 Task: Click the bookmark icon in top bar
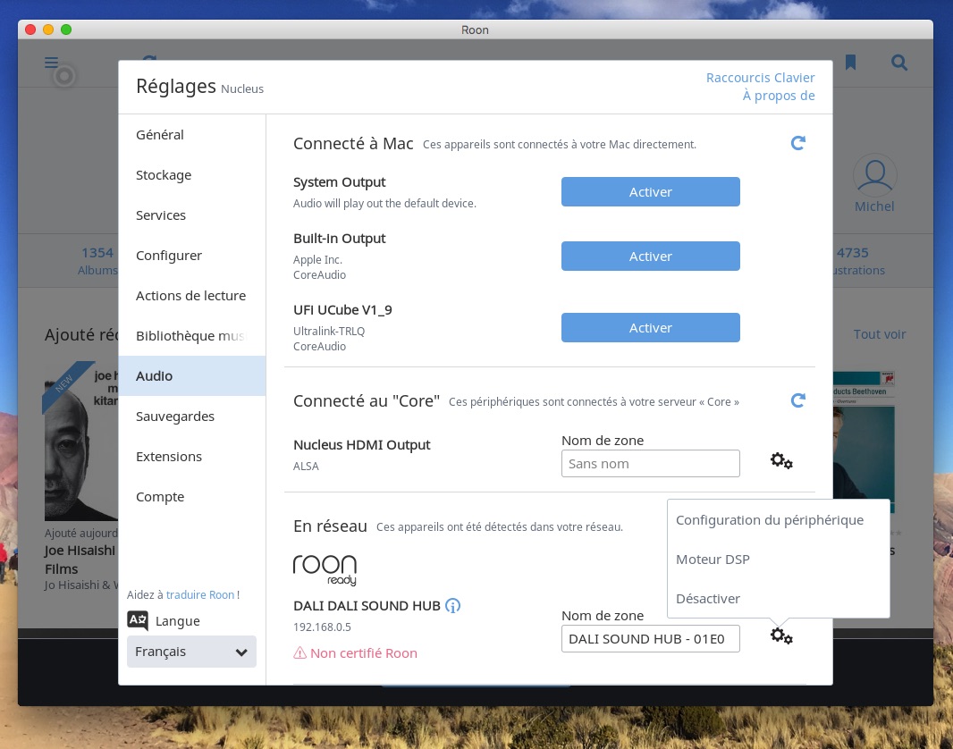pos(850,62)
